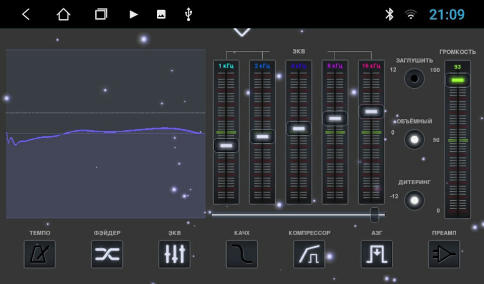Image resolution: width=484 pixels, height=284 pixels.
Task: Click the ЭКВ heading above the bands
Action: [x=298, y=51]
